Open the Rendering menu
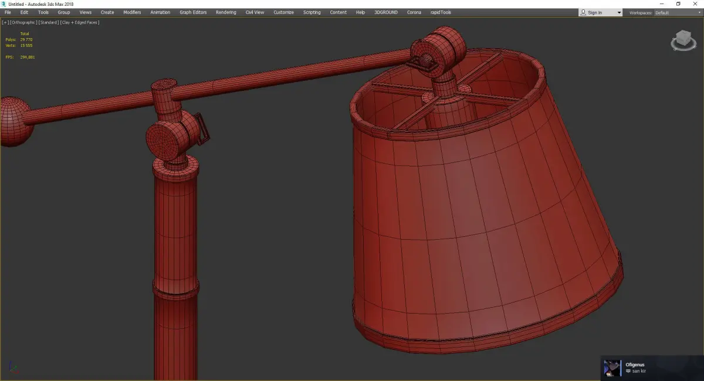704x381 pixels. [x=226, y=12]
